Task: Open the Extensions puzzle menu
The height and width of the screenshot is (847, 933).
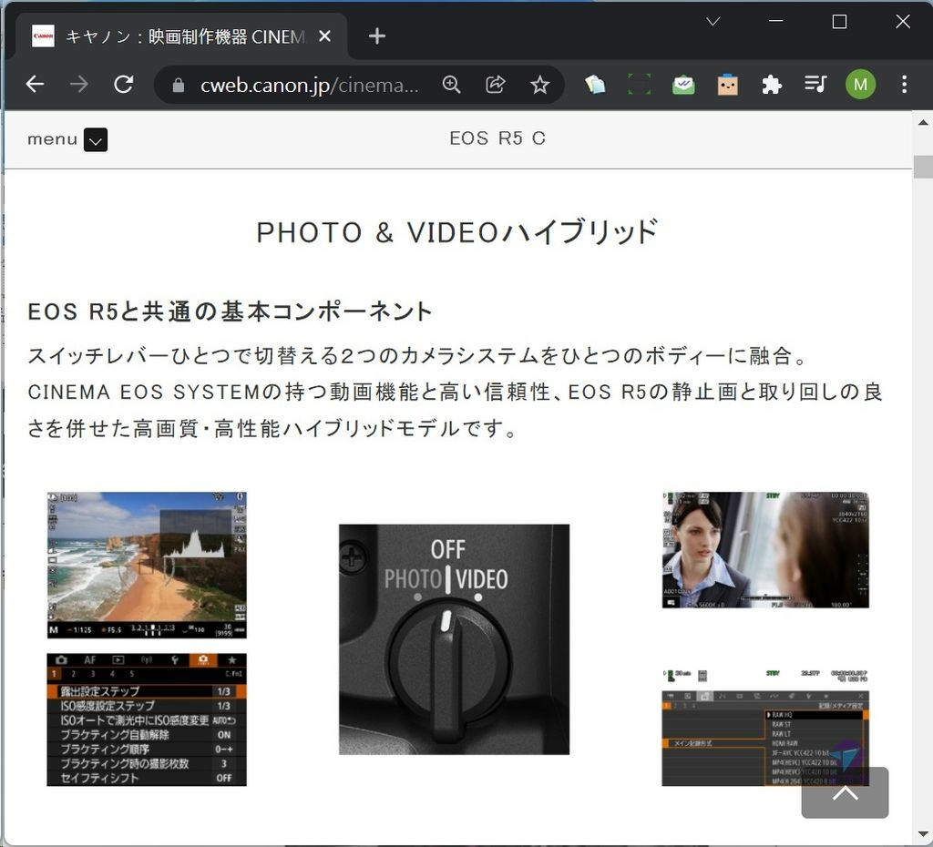Action: 771,85
